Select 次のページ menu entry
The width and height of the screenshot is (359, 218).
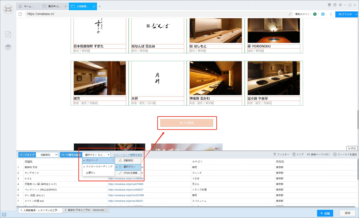[98, 160]
